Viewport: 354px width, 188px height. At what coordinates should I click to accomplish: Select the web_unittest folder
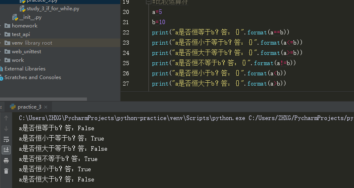(26, 51)
